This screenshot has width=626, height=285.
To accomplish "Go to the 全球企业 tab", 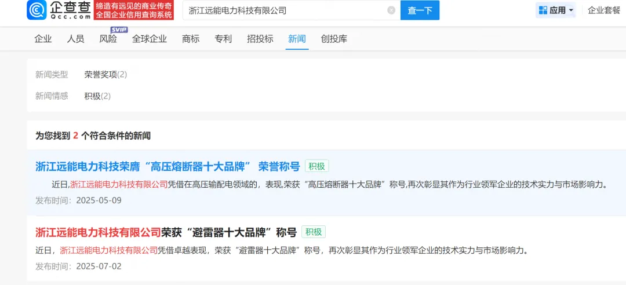I will (150, 39).
